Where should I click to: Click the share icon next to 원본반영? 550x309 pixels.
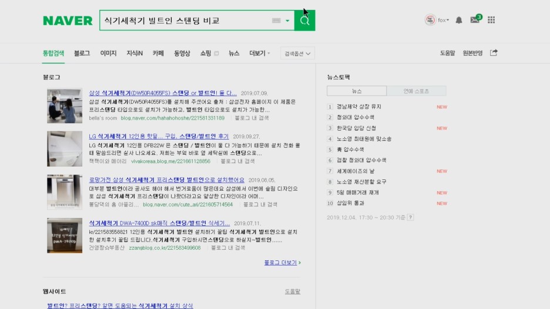click(494, 53)
